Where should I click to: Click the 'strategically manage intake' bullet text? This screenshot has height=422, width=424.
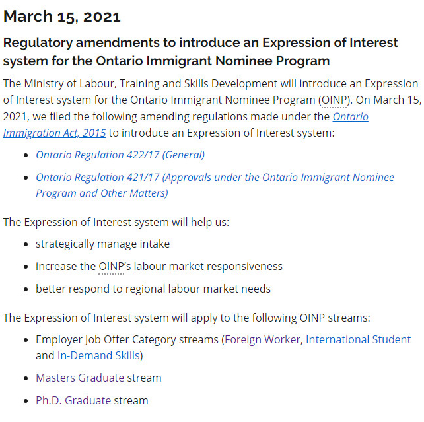click(x=102, y=244)
